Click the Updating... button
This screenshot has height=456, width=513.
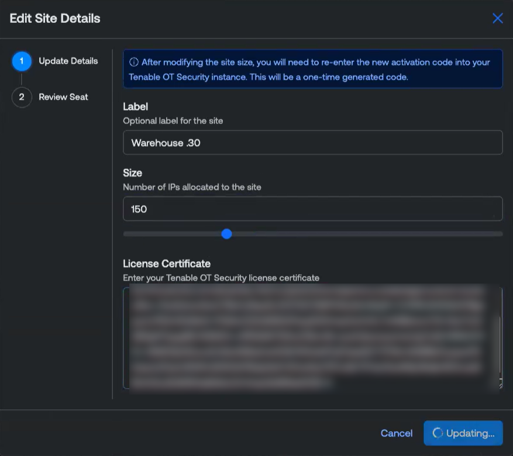point(463,433)
